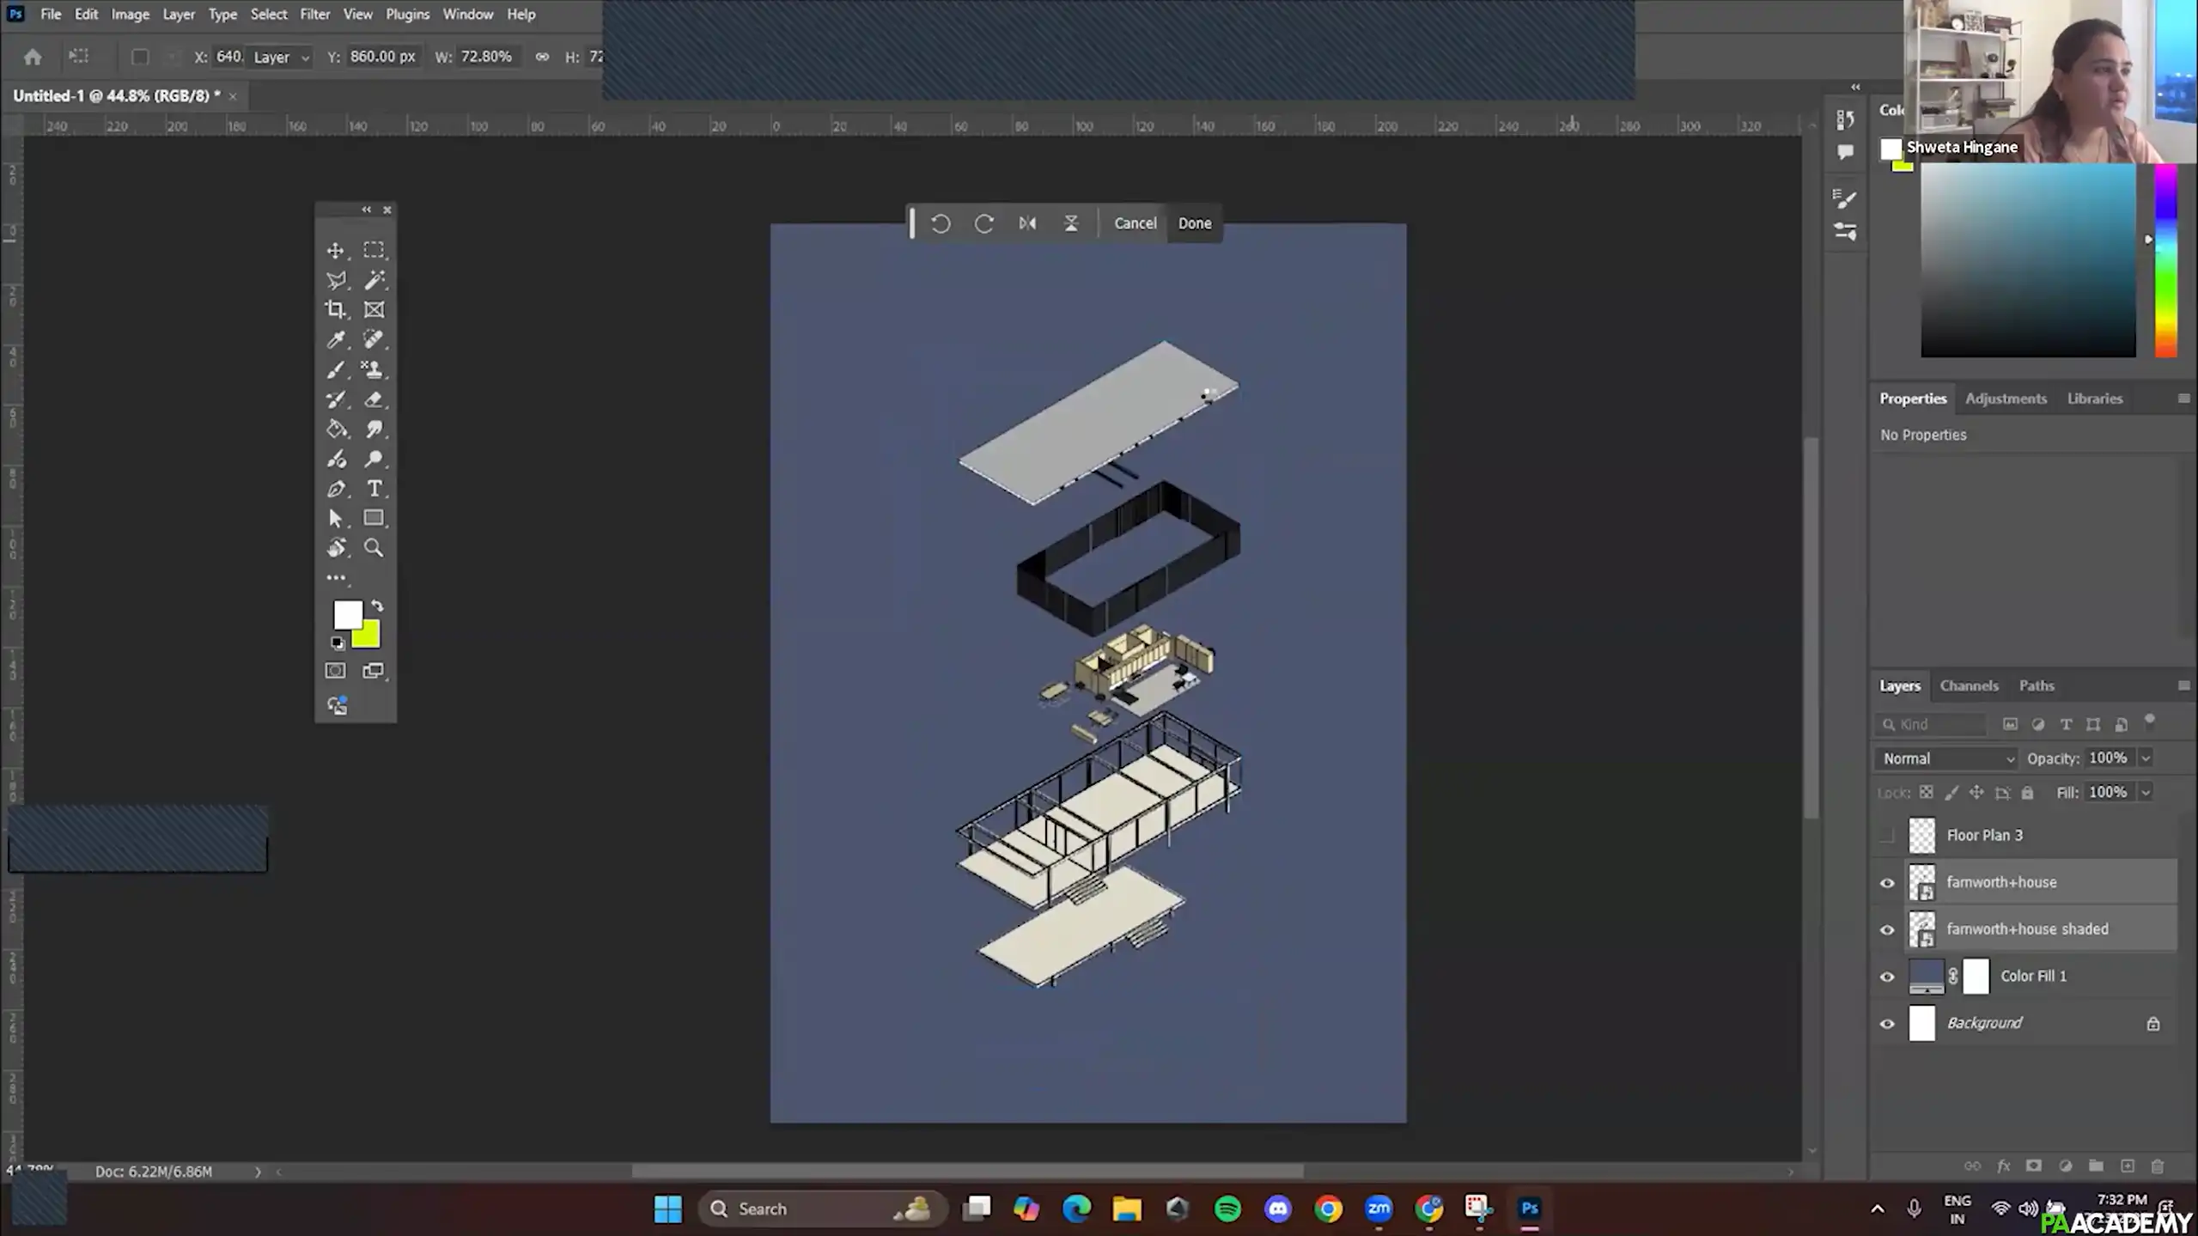Open the Layer reference dropdown in options bar
The height and width of the screenshot is (1236, 2198).
280,58
